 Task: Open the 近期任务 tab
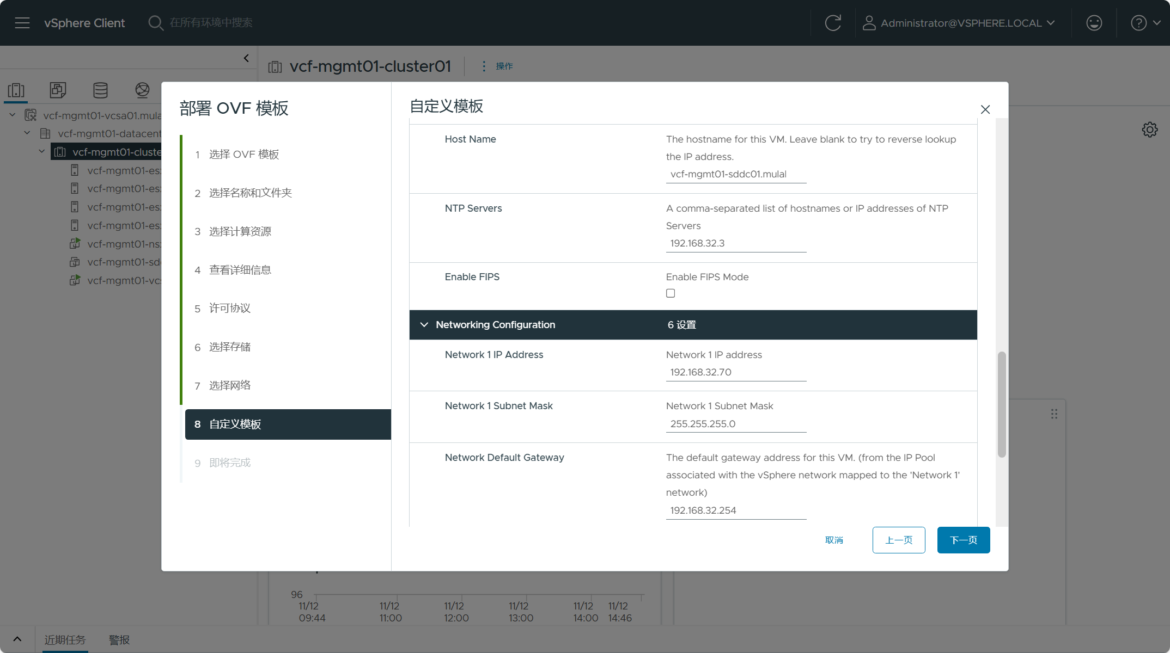coord(65,640)
